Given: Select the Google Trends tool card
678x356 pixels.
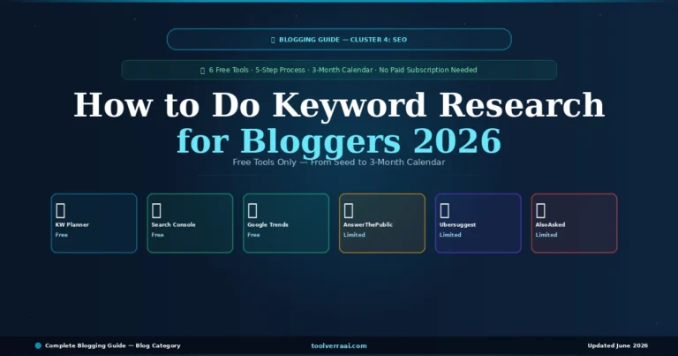Looking at the screenshot, I should (x=286, y=223).
